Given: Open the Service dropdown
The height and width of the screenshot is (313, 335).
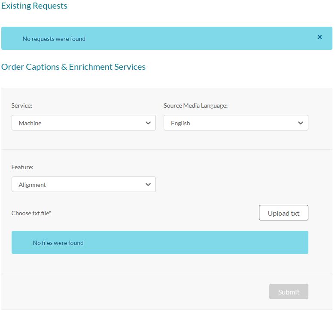Looking at the screenshot, I should pos(83,123).
